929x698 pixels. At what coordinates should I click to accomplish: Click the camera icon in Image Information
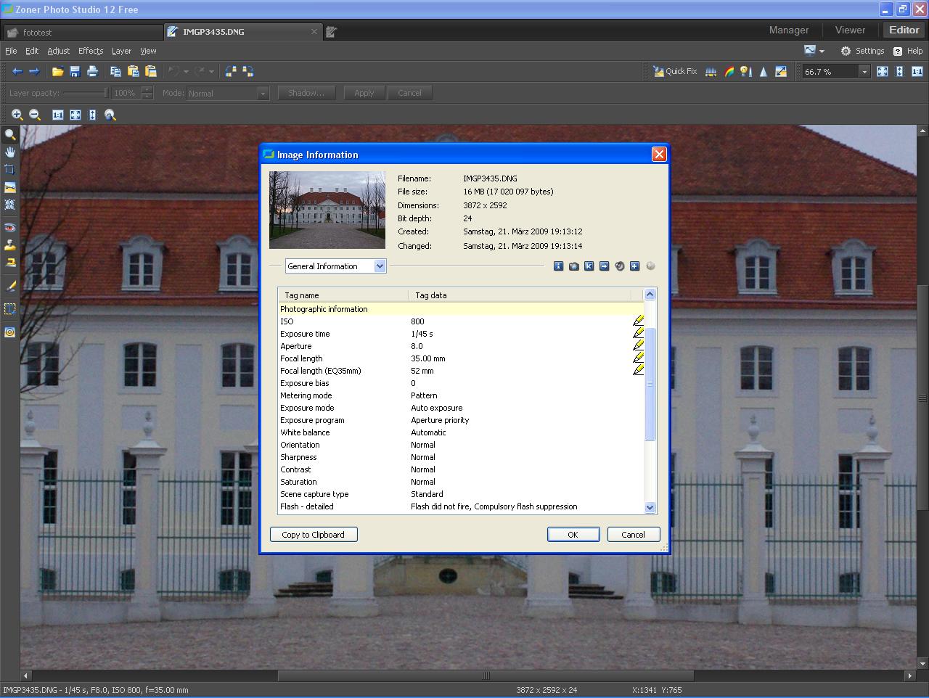point(573,266)
